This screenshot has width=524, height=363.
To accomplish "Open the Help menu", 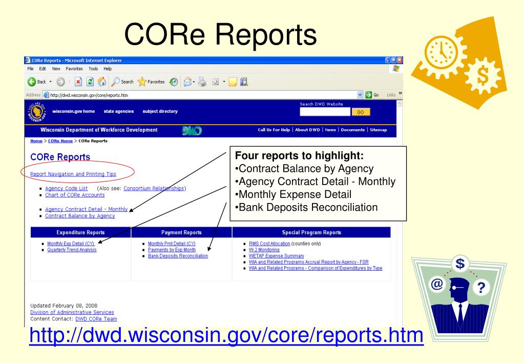I will pyautogui.click(x=108, y=69).
